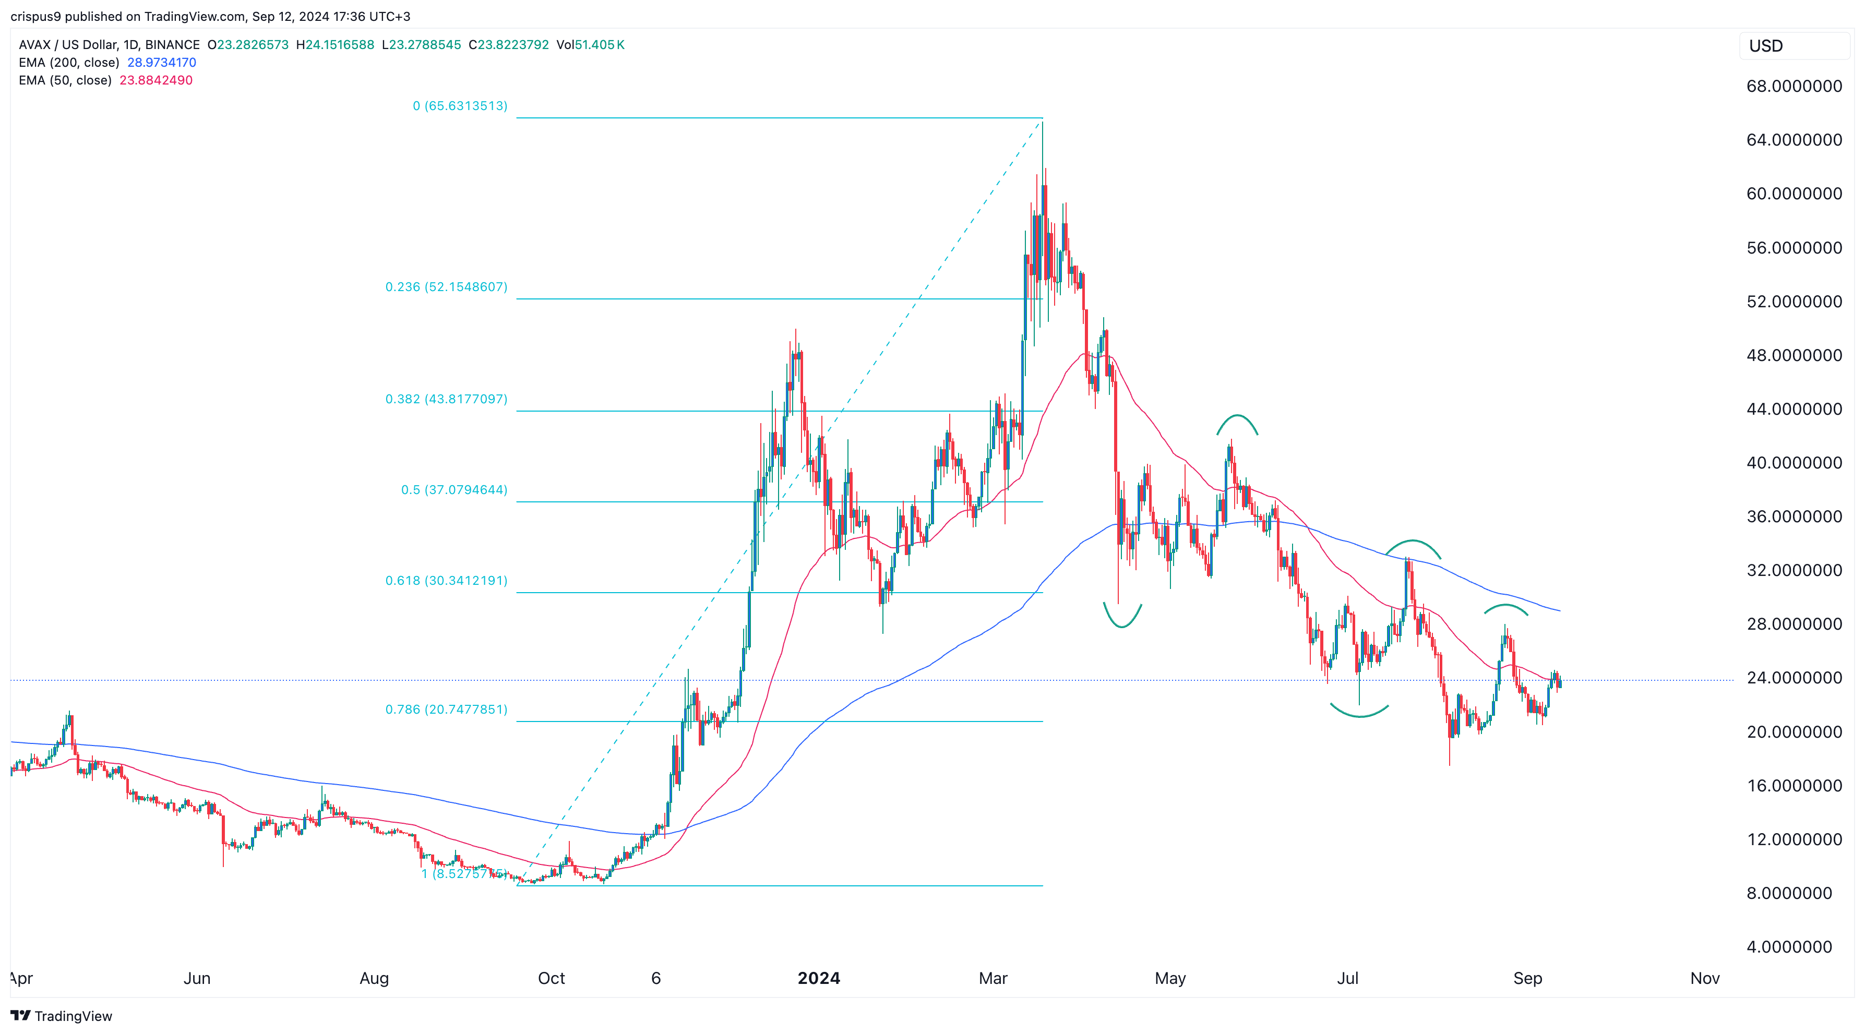Click the open price O23.2826573

tap(247, 45)
